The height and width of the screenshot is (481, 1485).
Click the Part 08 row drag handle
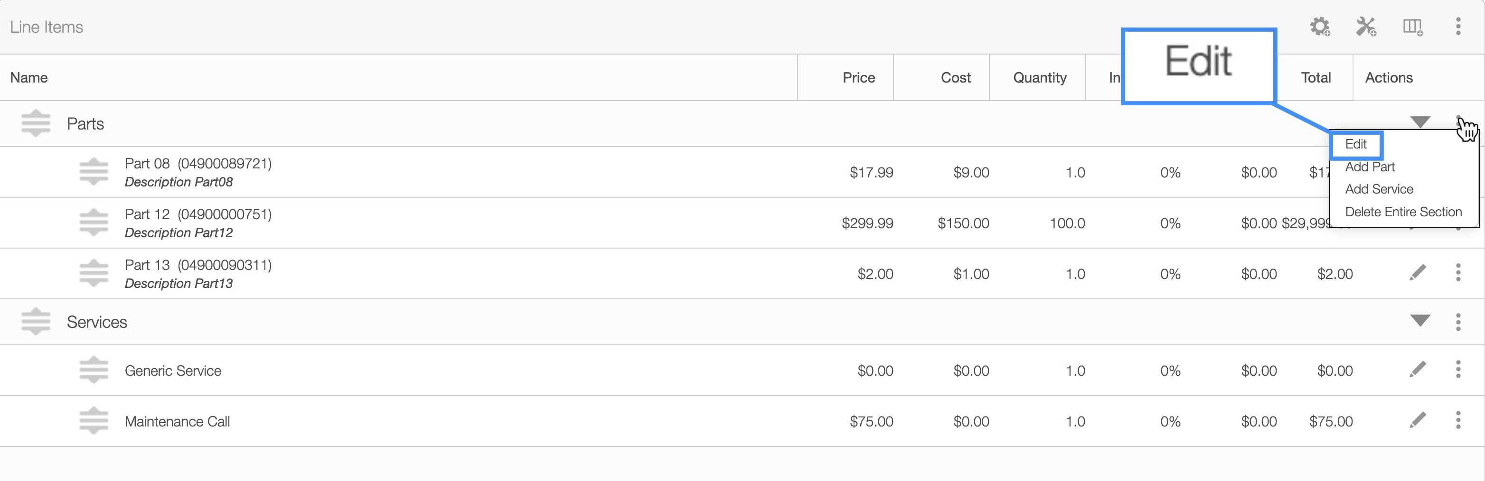pyautogui.click(x=94, y=172)
